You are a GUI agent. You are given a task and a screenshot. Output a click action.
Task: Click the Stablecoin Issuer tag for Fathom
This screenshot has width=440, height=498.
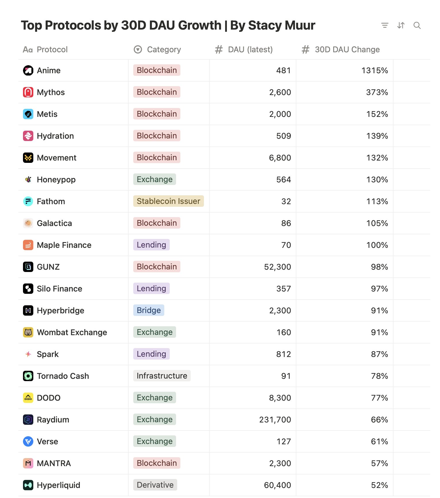[168, 201]
